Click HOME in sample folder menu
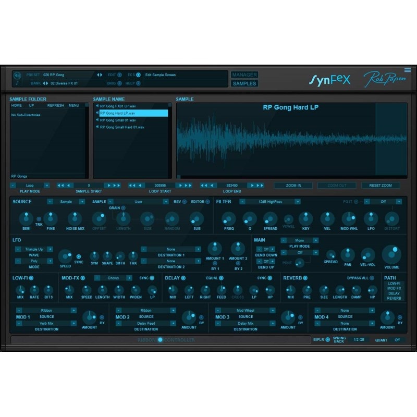The image size is (417, 417). coord(17,105)
